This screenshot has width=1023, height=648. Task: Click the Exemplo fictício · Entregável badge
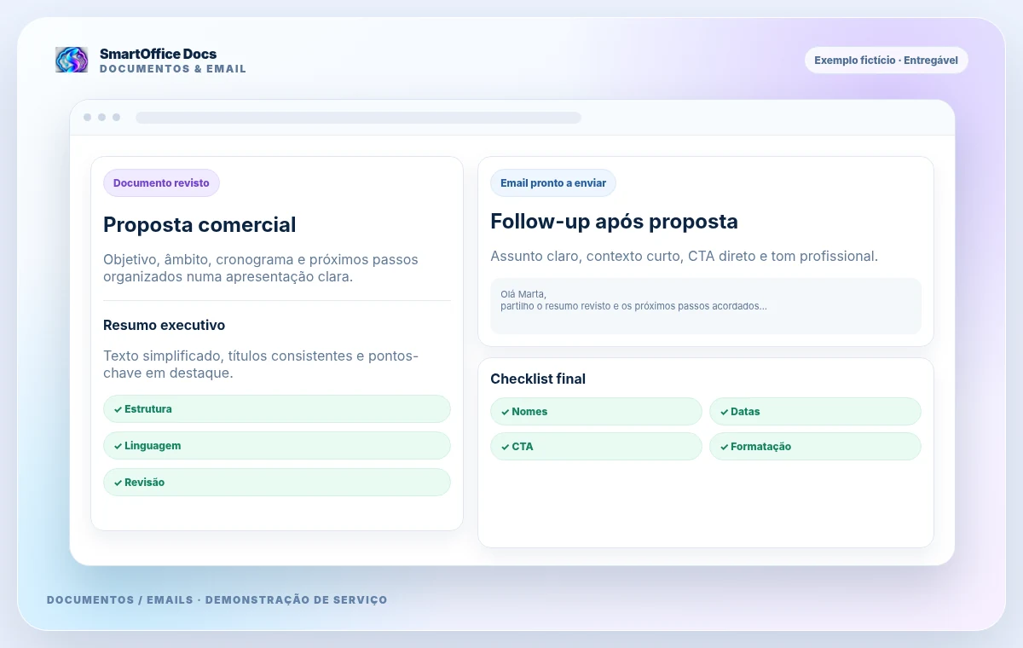pos(887,61)
